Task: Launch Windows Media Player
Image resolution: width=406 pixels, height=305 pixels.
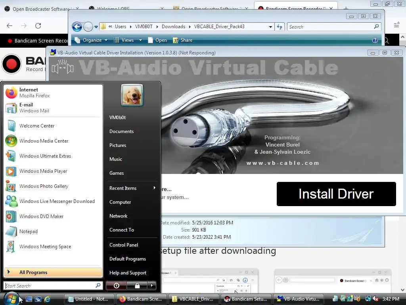Action: 53,171
